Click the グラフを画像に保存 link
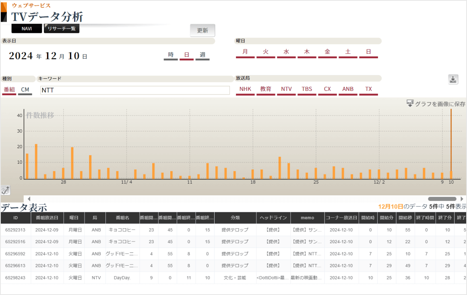Screen dimensions: 467x295 click(x=440, y=104)
